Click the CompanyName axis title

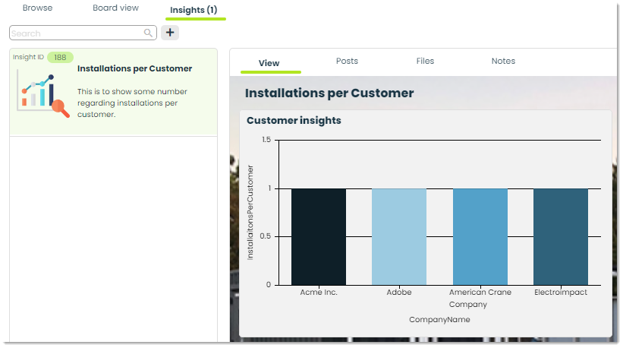(440, 320)
